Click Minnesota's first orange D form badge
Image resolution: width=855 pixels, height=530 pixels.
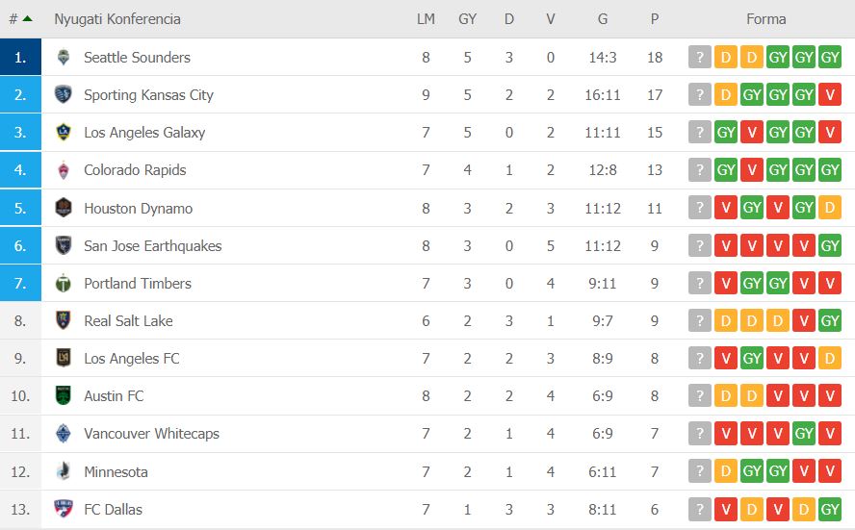pyautogui.click(x=726, y=471)
